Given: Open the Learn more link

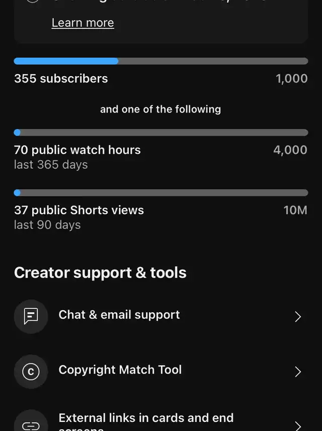Looking at the screenshot, I should point(83,23).
